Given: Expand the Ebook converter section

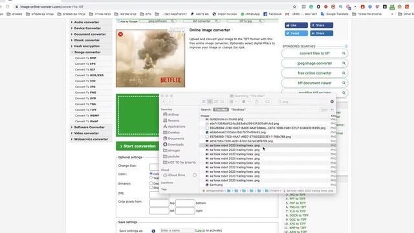Looking at the screenshot, I should click(87, 40).
